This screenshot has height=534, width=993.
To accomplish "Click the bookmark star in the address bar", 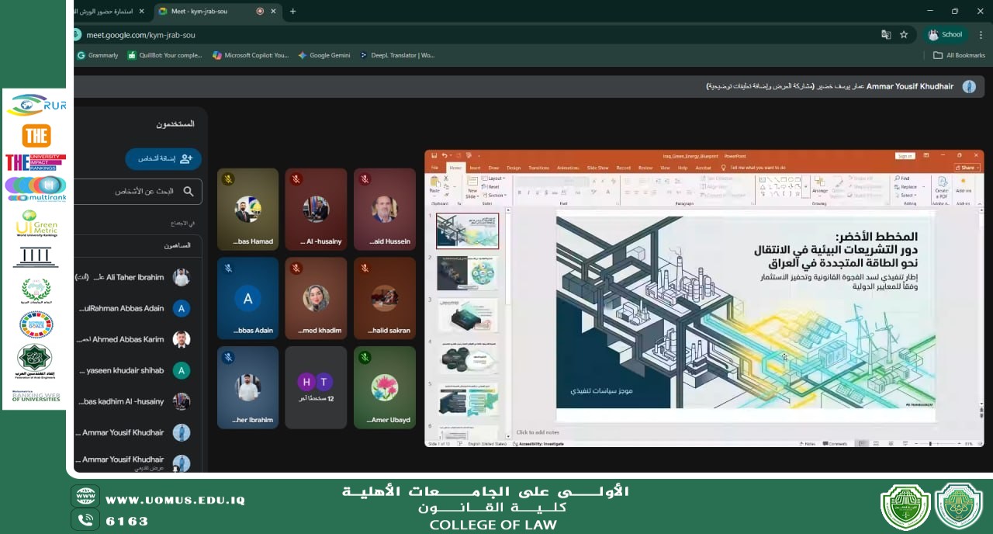I will tap(905, 35).
